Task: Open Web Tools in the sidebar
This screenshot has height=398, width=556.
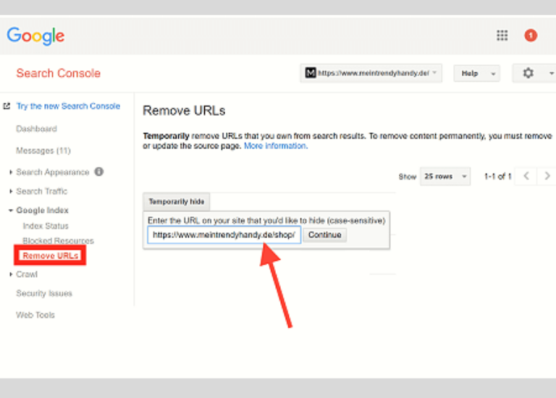Action: (35, 315)
